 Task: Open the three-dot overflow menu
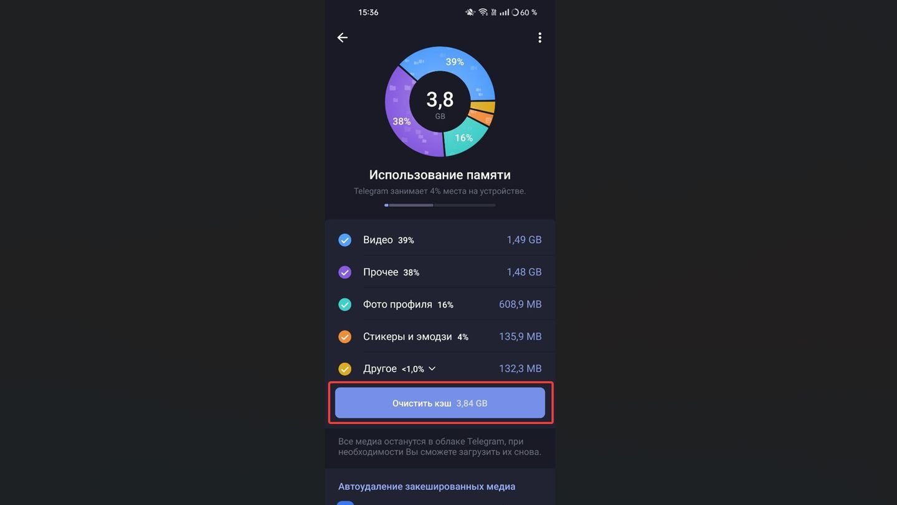click(x=539, y=37)
